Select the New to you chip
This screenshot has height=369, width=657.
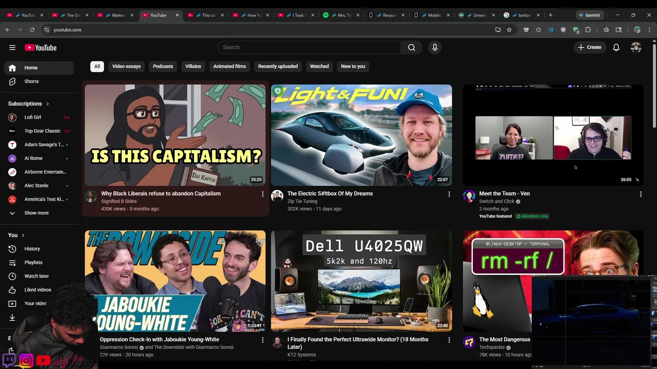353,66
